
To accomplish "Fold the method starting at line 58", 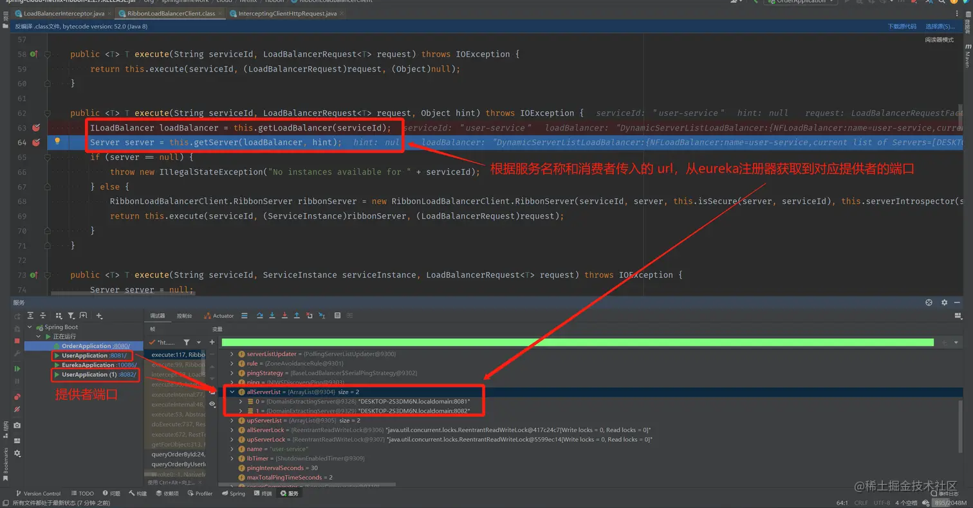I will tap(48, 55).
